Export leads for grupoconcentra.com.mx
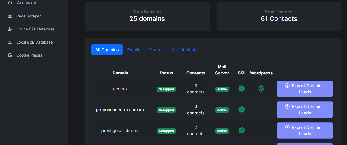Viewport: 347px width, 145px height. point(305,110)
